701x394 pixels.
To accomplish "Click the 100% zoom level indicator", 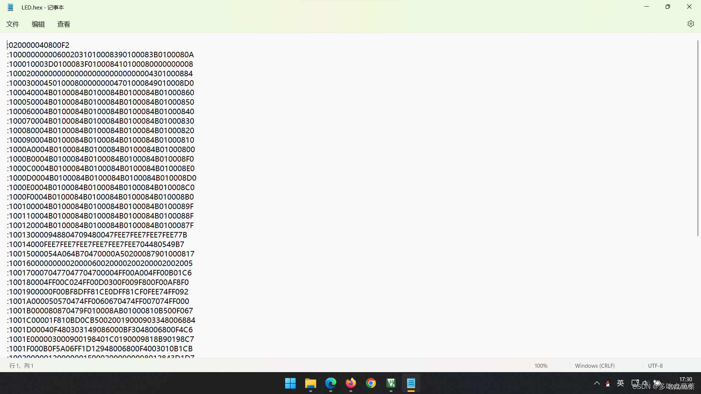I will click(x=541, y=366).
